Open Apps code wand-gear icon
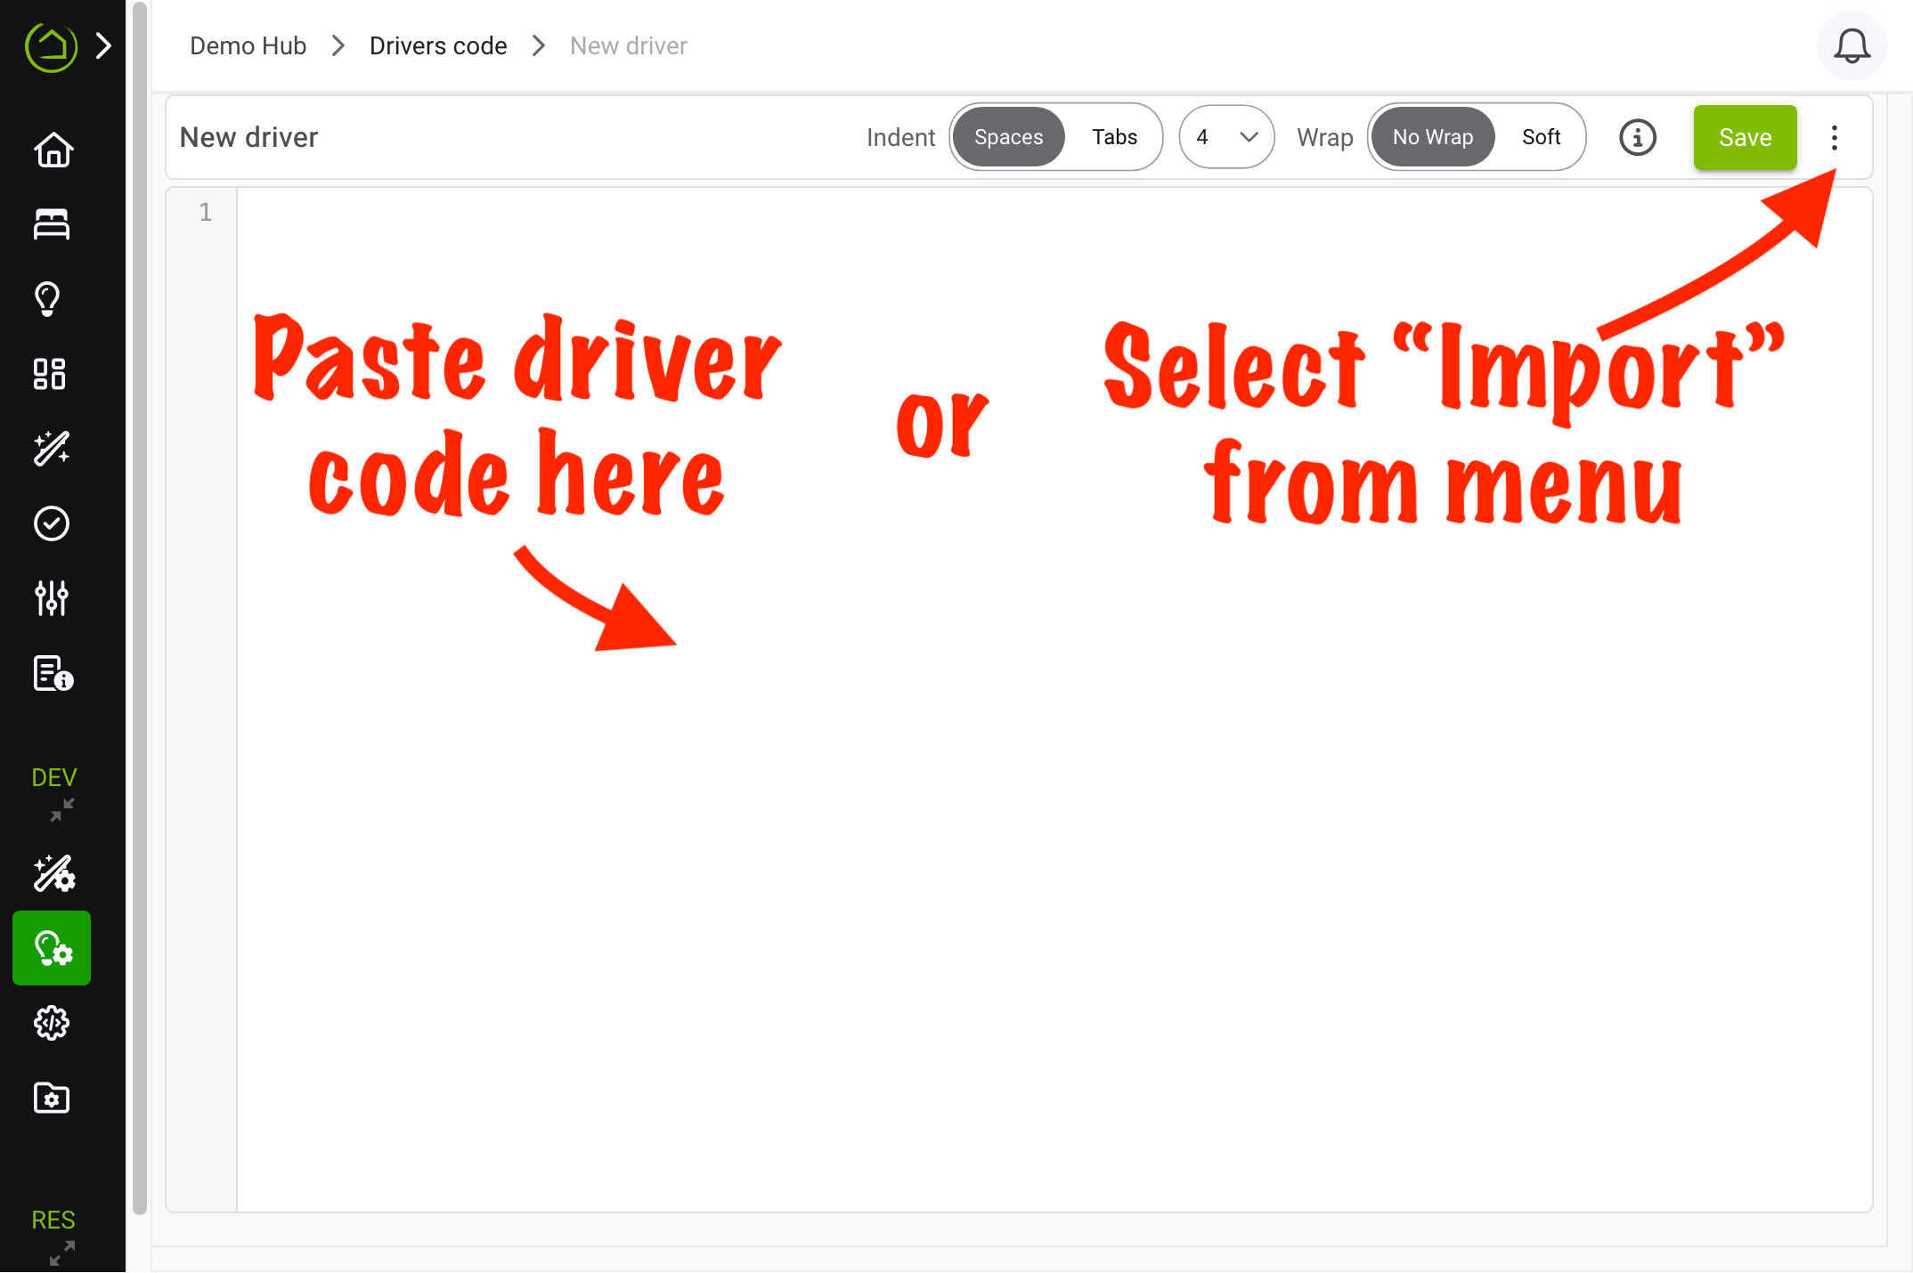This screenshot has width=1913, height=1273. coord(53,873)
